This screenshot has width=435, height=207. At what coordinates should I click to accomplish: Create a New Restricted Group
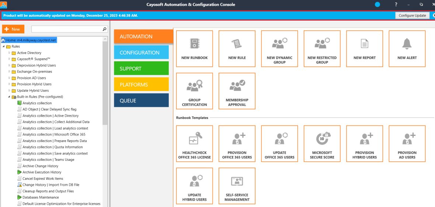pyautogui.click(x=322, y=49)
